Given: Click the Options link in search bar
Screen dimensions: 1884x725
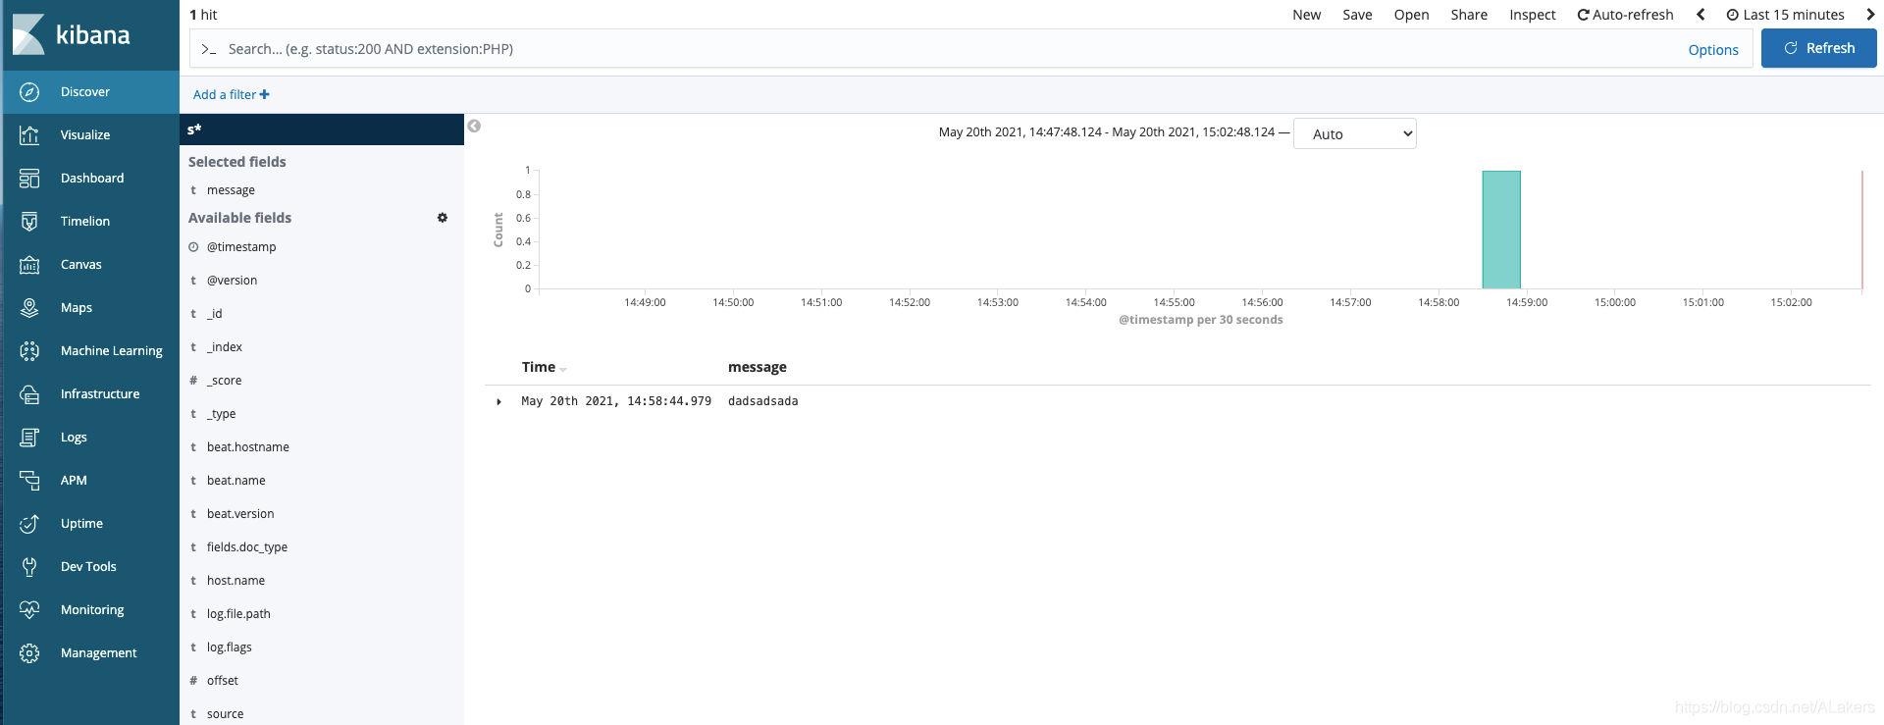Looking at the screenshot, I should coord(1713,50).
